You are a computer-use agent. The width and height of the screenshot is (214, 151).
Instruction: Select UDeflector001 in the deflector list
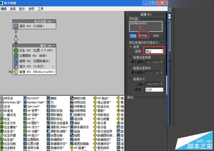[138, 23]
